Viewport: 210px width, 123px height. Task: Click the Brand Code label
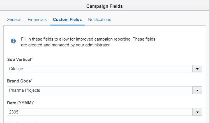19,81
